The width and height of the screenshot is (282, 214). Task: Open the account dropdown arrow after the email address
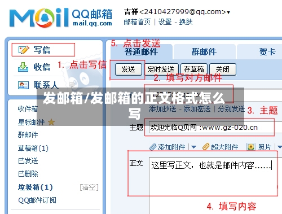pyautogui.click(x=228, y=12)
